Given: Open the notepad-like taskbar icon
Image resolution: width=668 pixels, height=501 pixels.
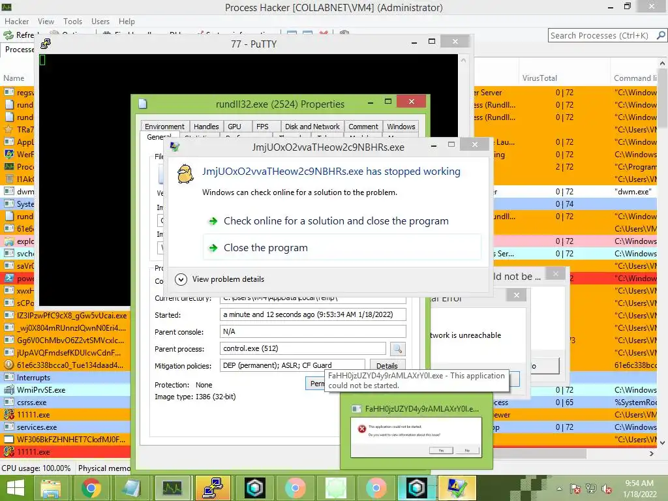Looking at the screenshot, I should coord(130,488).
